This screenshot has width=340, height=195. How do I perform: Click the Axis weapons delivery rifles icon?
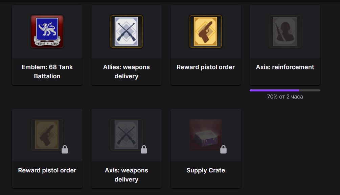pos(127,135)
